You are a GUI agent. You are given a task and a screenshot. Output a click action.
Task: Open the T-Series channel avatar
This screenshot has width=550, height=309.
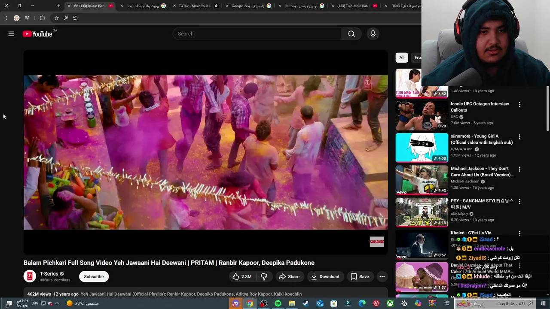click(30, 276)
